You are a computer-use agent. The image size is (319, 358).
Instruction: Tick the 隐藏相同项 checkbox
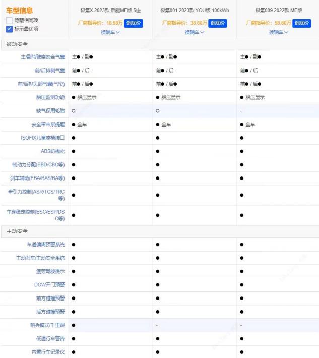[9, 20]
